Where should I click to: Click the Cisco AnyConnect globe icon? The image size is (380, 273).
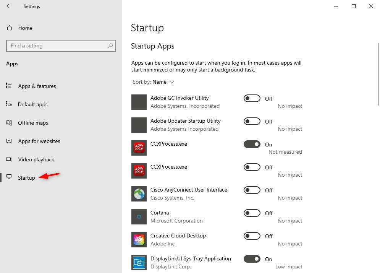click(x=139, y=194)
